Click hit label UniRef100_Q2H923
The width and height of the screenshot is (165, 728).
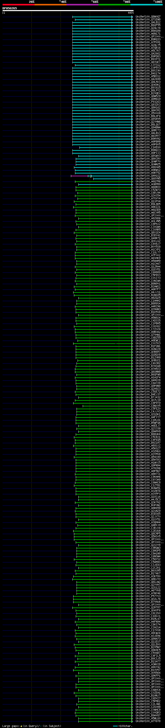pos(148,389)
